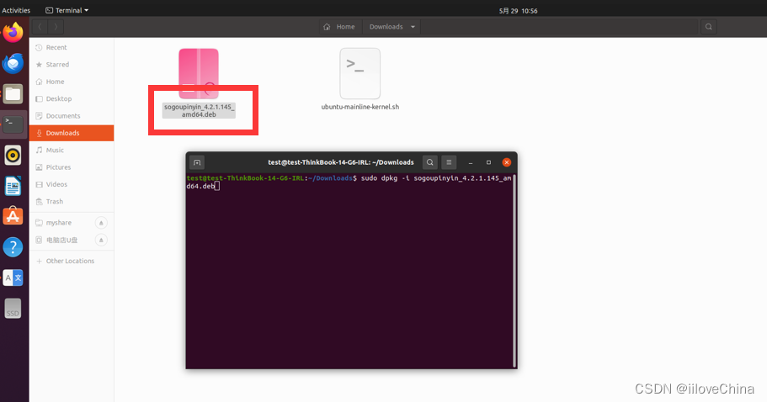
Task: Open Starred in Files sidebar
Action: pyautogui.click(x=72, y=65)
